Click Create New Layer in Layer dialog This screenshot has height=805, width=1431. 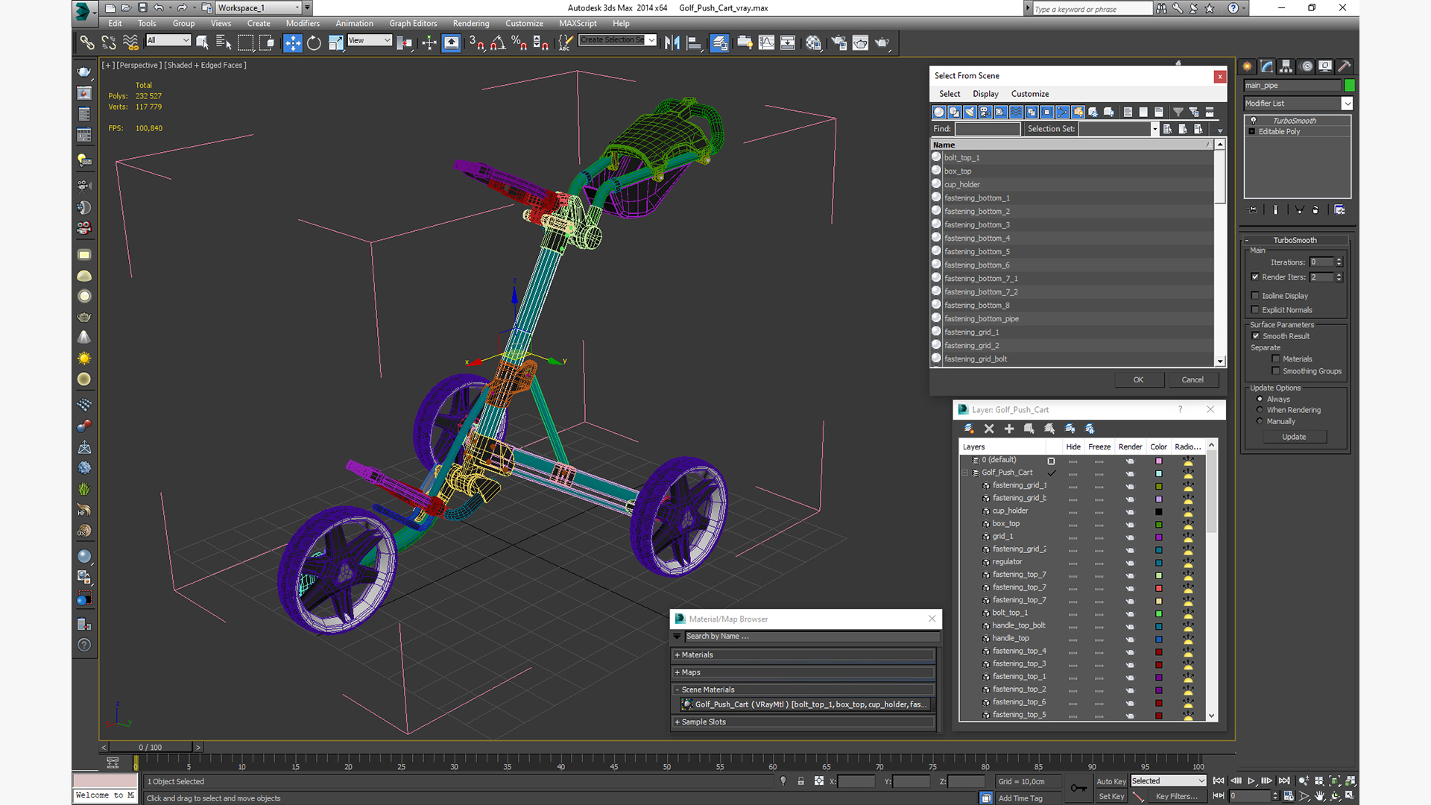click(x=969, y=429)
